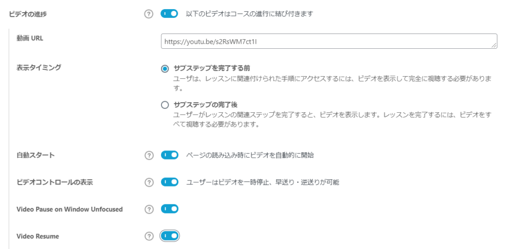Click the 以下のビデオはコースの進行に結び付きます text
This screenshot has height=249, width=520.
click(250, 14)
